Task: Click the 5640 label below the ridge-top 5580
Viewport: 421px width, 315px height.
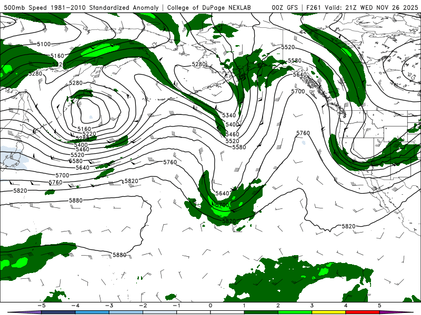Action: pyautogui.click(x=299, y=75)
